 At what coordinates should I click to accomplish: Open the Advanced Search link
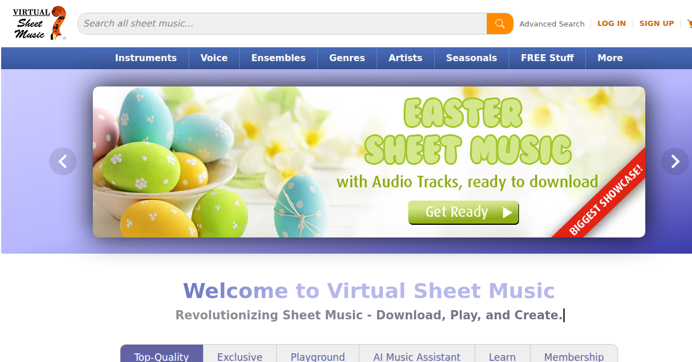tap(551, 24)
